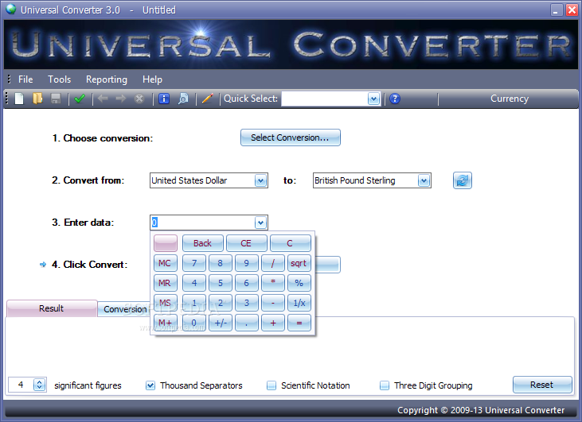Click the significant figures value field
This screenshot has height=422, width=582.
(x=21, y=385)
